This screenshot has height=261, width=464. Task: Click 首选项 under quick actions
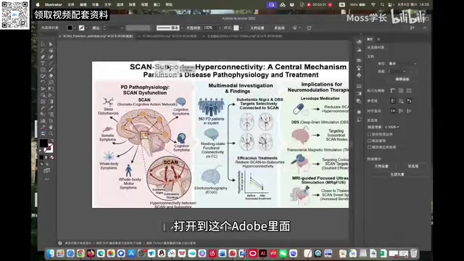[413, 166]
